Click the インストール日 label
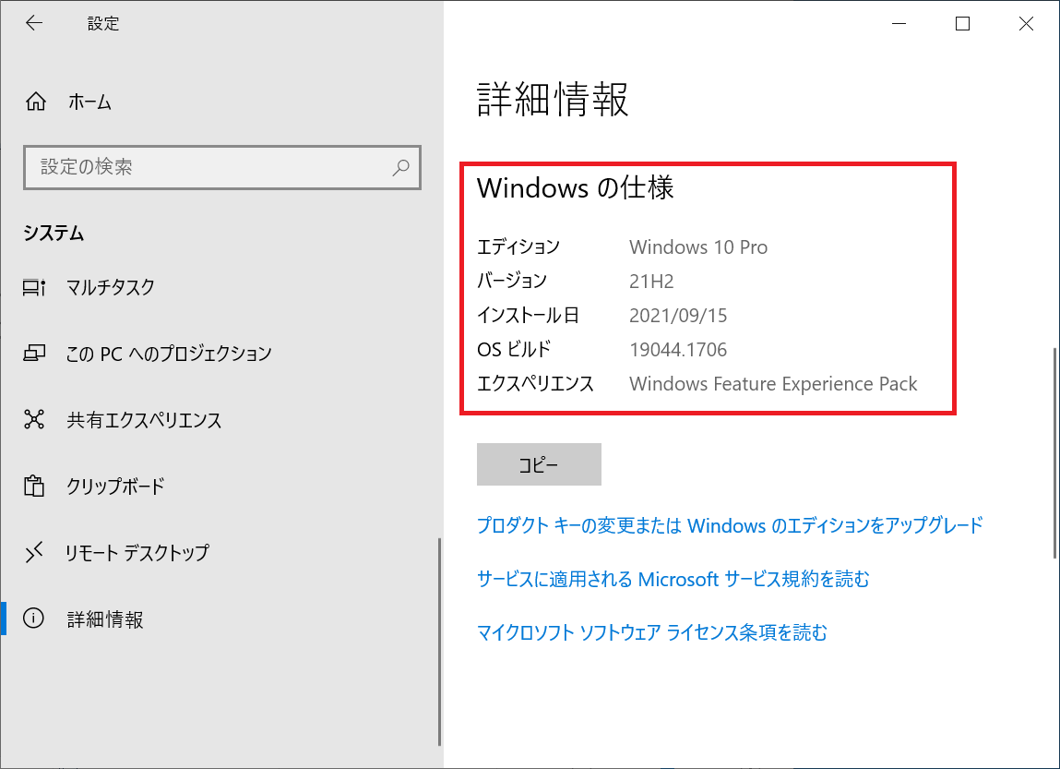The image size is (1060, 769). (x=529, y=315)
